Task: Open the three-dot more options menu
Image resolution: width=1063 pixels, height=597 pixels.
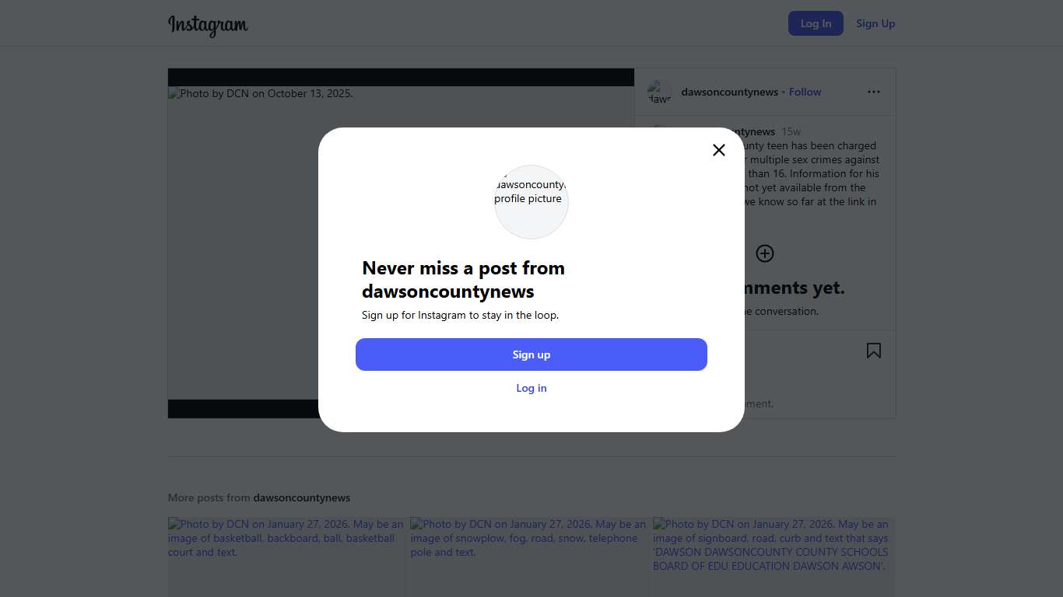Action: (x=874, y=92)
